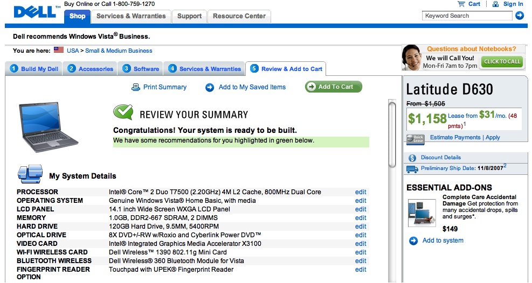Edit the MEMORY selection

pos(361,218)
